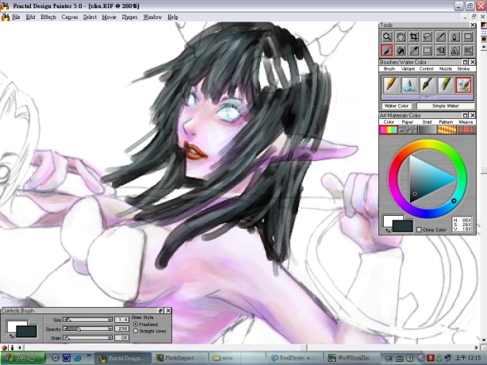
Task: Select the Crop tool
Action: (414, 36)
